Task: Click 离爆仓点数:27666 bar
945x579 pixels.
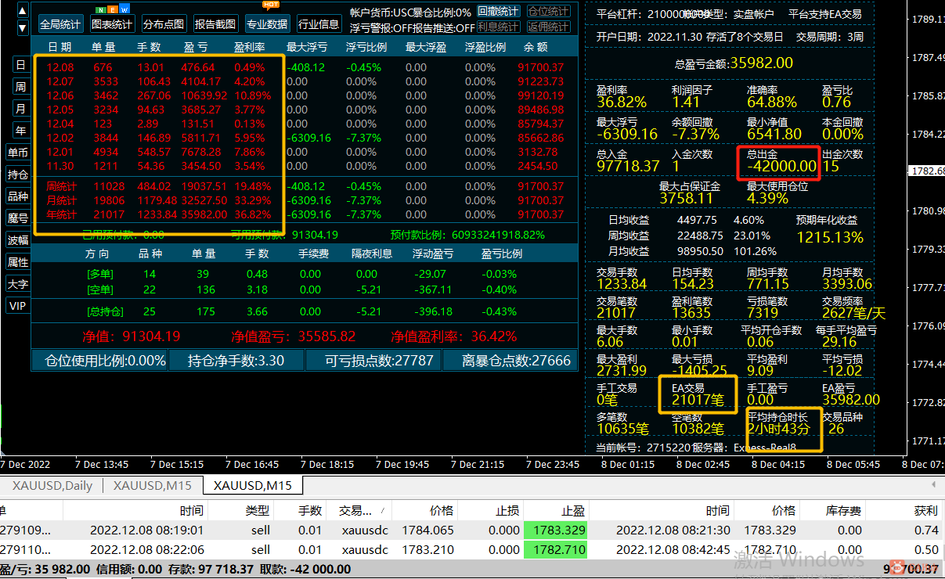Action: pyautogui.click(x=510, y=361)
